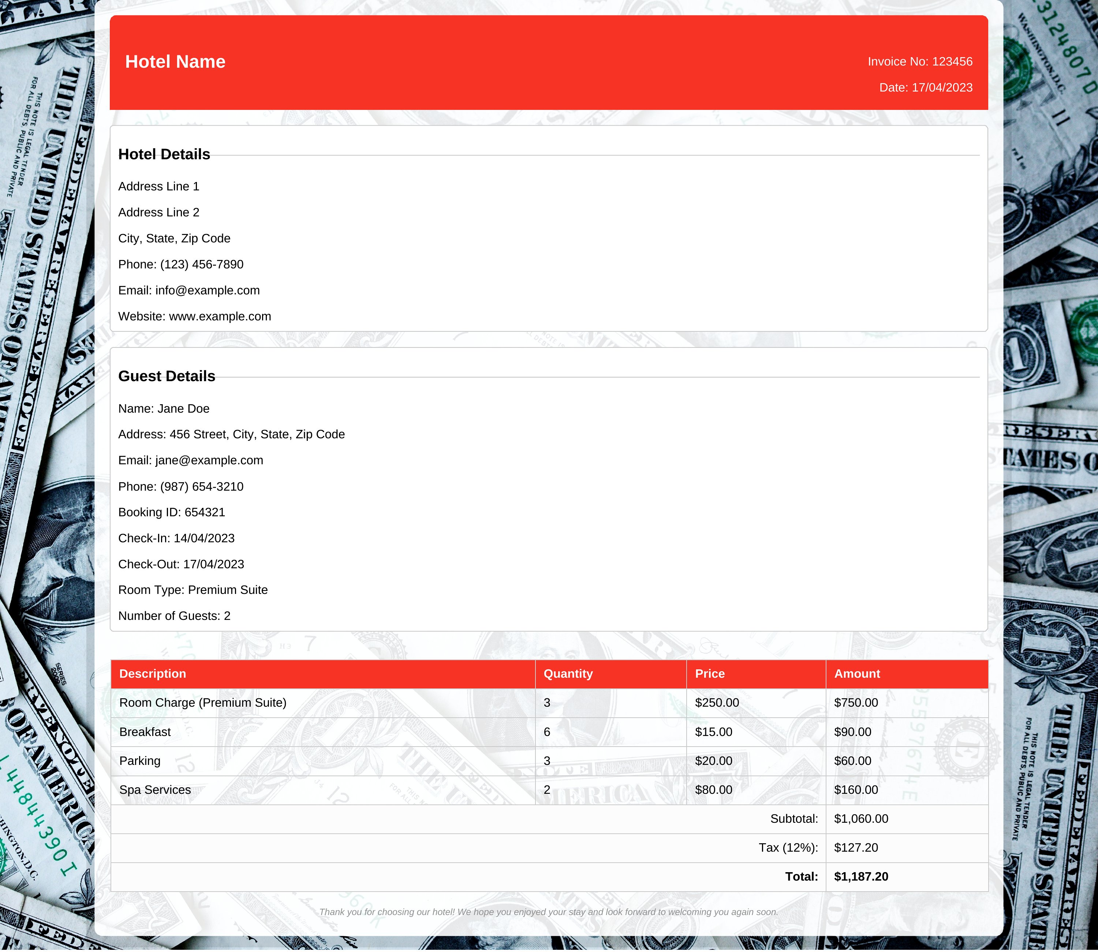Click hotel phone (123) 456-7890
Viewport: 1098px width, 952px height.
pyautogui.click(x=180, y=265)
